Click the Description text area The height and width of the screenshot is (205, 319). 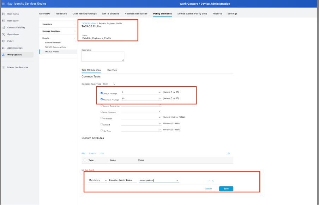(103, 56)
